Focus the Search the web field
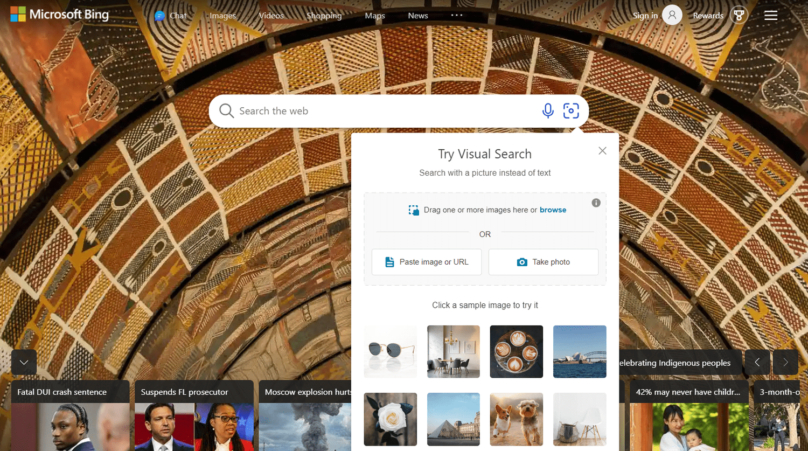The width and height of the screenshot is (808, 451). point(377,111)
